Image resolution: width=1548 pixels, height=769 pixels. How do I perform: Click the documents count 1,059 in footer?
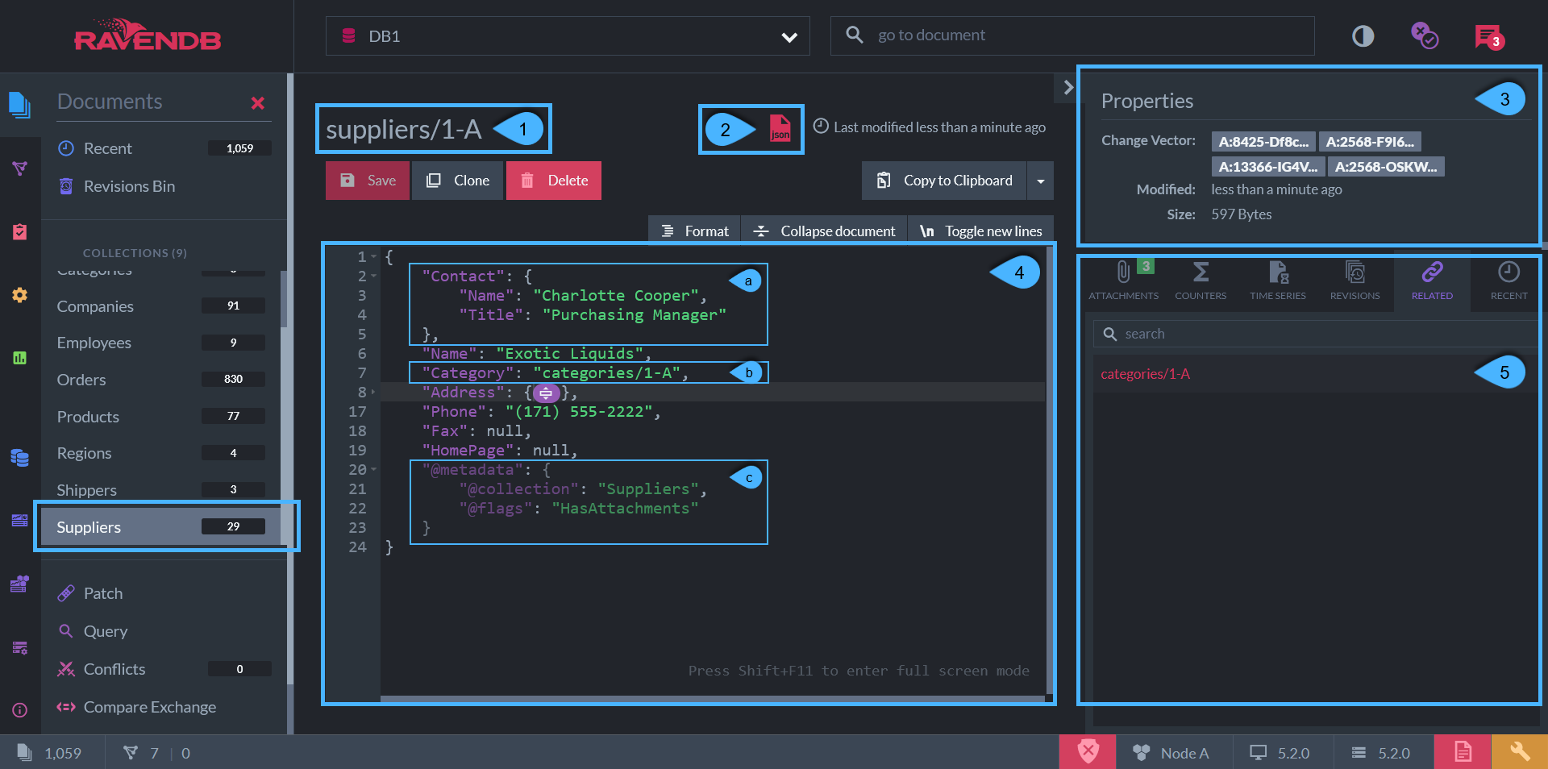[x=50, y=753]
